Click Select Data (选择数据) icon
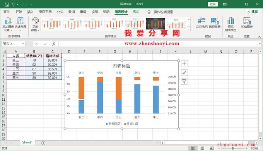 215,23
